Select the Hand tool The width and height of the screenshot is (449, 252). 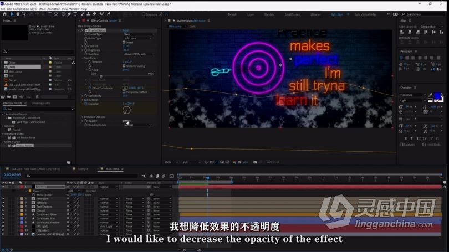coord(18,14)
